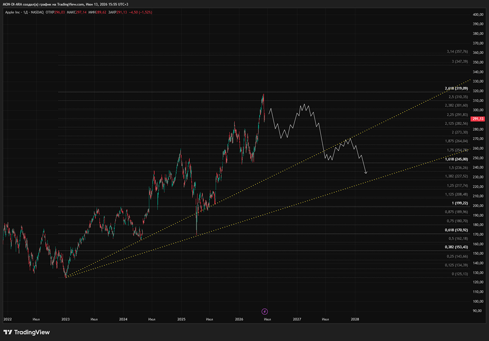Click the 2026 time axis label
Screen dimensions: 489x341
239,319
